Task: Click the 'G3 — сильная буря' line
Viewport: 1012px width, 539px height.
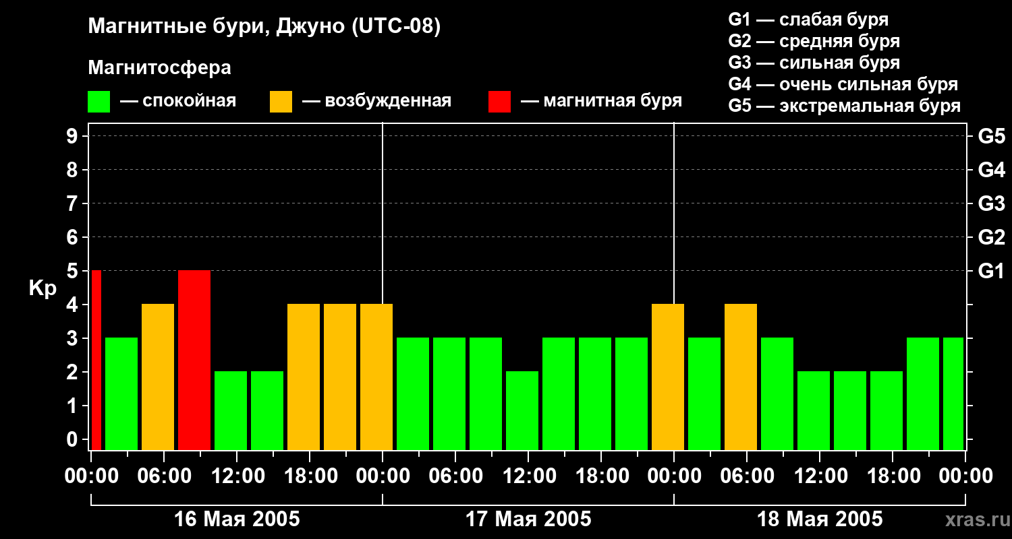Action: [x=814, y=63]
